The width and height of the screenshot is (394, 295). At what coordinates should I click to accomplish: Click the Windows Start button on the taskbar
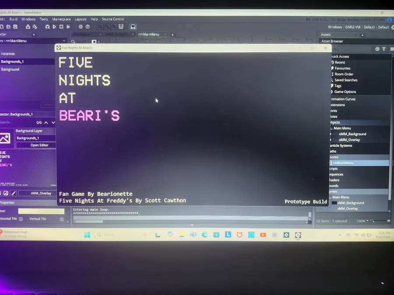coord(87,235)
